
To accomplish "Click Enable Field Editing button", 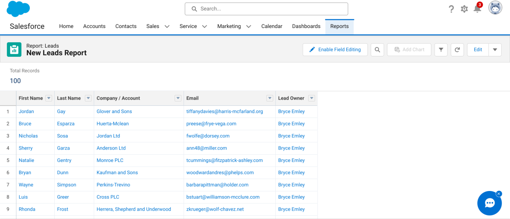I will (x=335, y=50).
